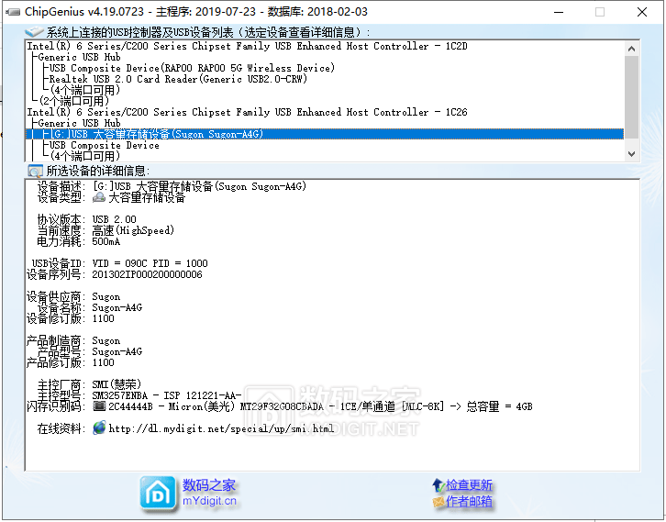Viewport: 666px width, 522px height.
Task: Click the 500mA power consumption value
Action: point(105,241)
